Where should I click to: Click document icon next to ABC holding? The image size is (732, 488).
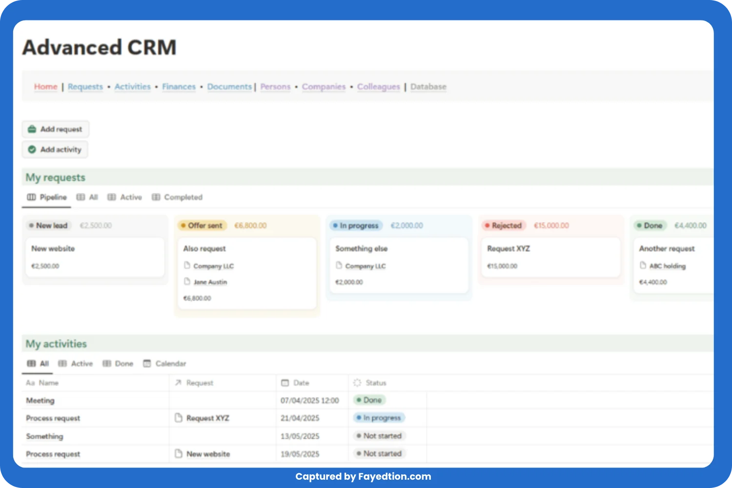coord(643,265)
